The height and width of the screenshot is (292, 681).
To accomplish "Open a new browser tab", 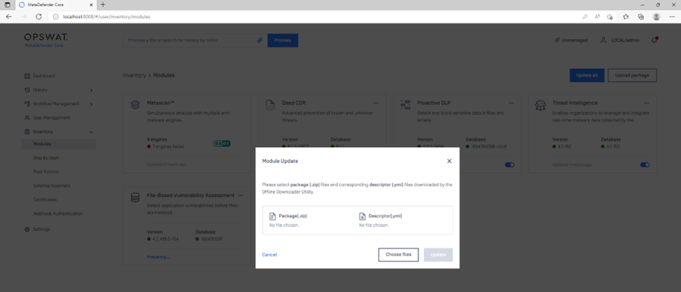I will point(103,5).
